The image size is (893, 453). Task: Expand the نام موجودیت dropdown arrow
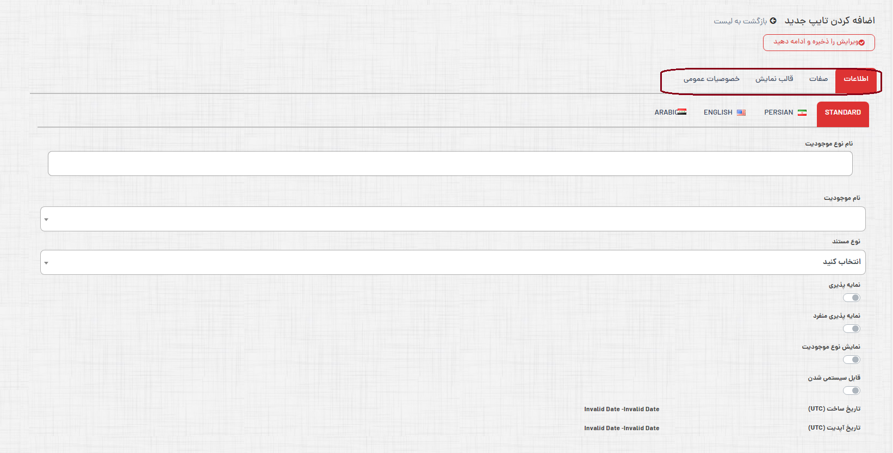click(x=46, y=219)
